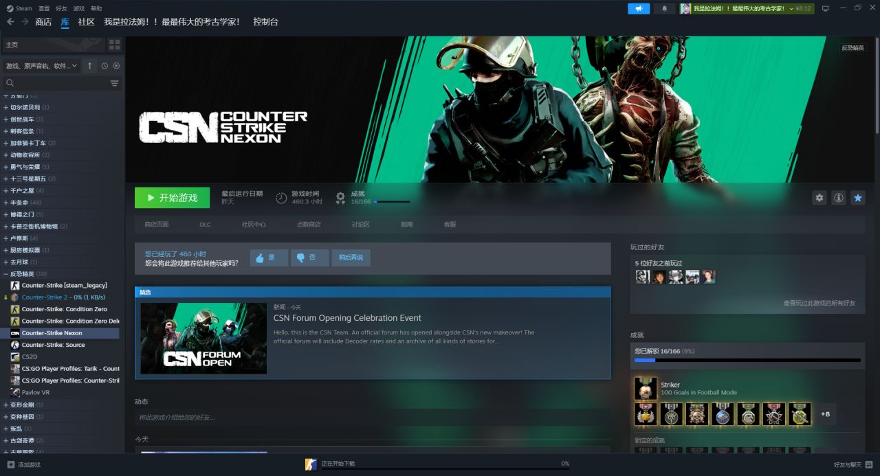Click the 您已解锁 16/166 progress bar
The image size is (880, 476).
pyautogui.click(x=747, y=360)
